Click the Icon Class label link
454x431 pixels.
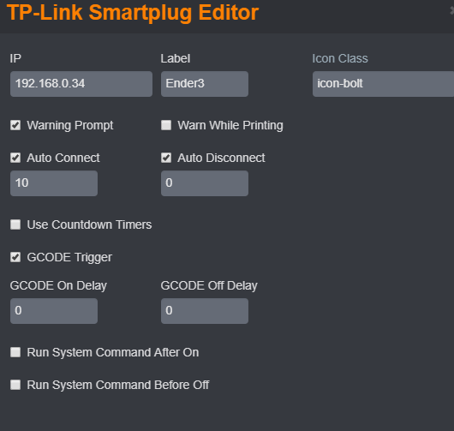(340, 58)
